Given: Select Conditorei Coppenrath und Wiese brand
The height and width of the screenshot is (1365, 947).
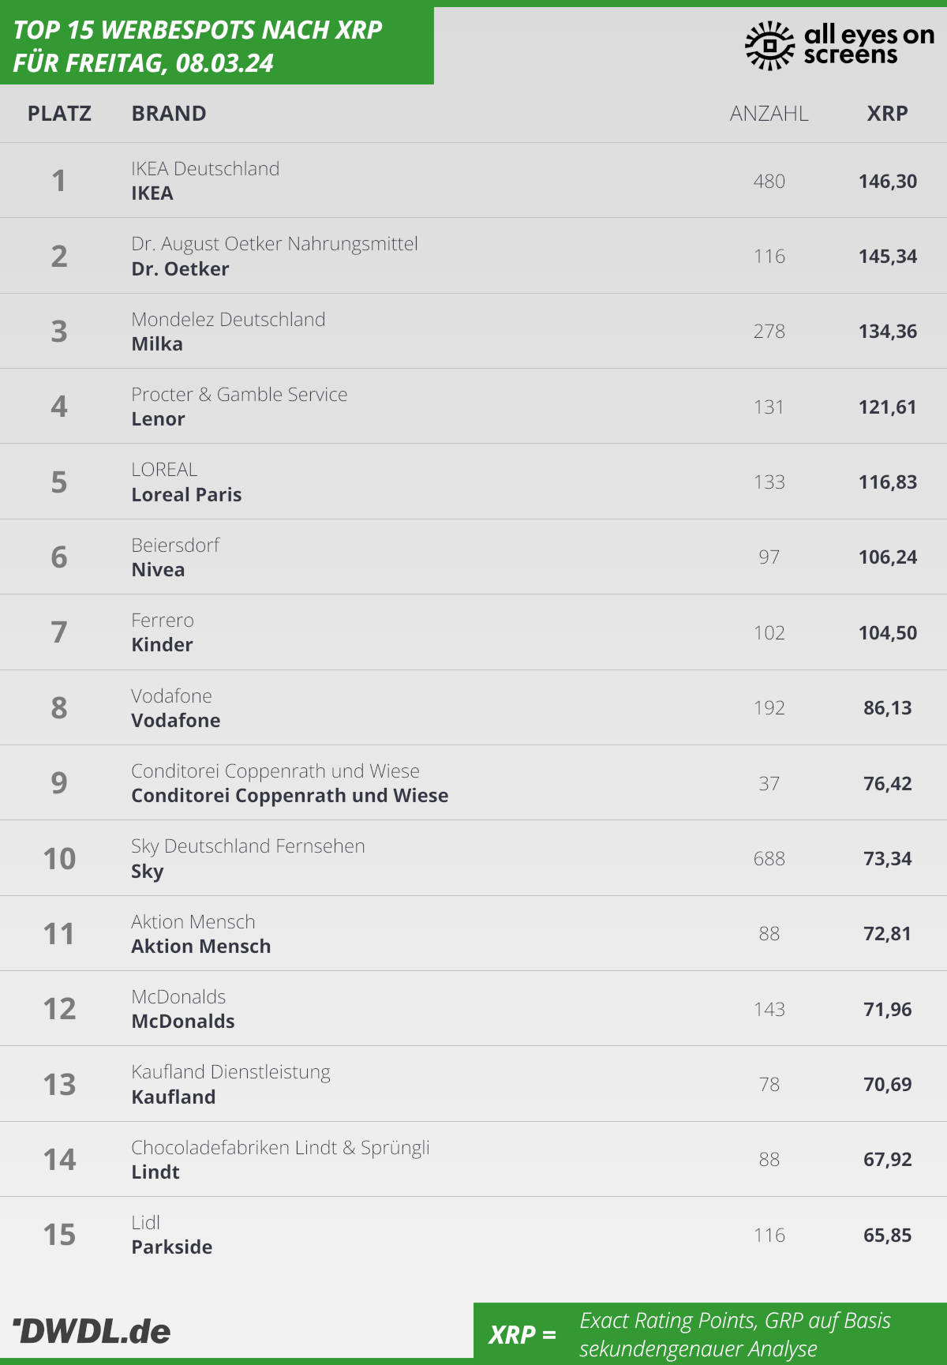Looking at the screenshot, I should 290,796.
